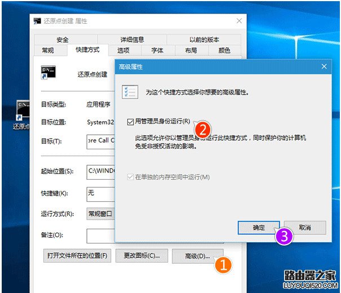
Task: Click the command prompt icon beside 还原点创建
Action: pos(48,73)
